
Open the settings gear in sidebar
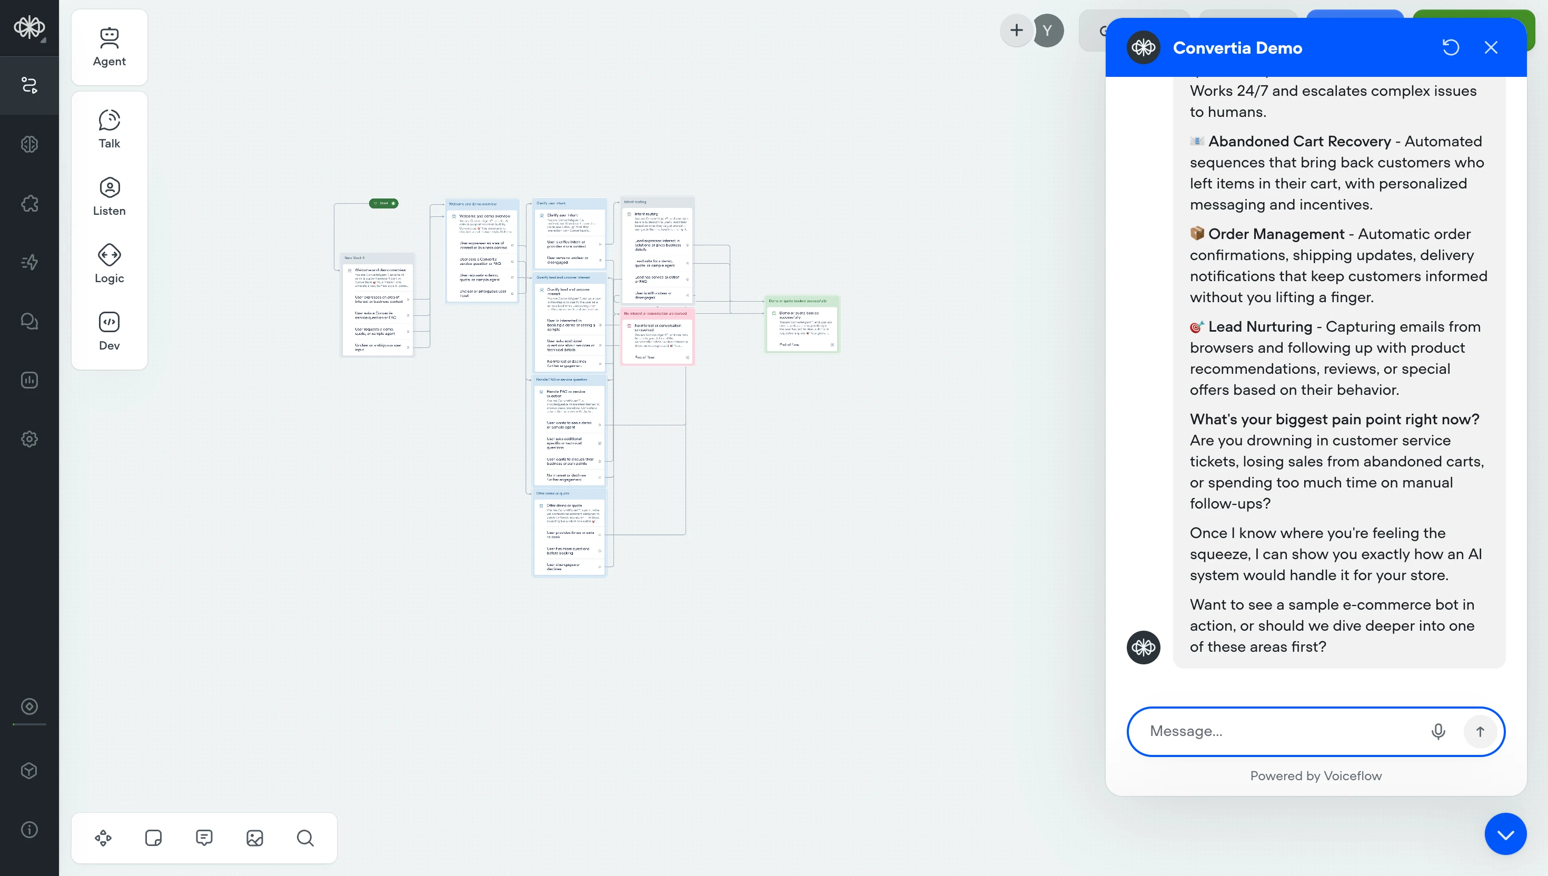coord(29,439)
